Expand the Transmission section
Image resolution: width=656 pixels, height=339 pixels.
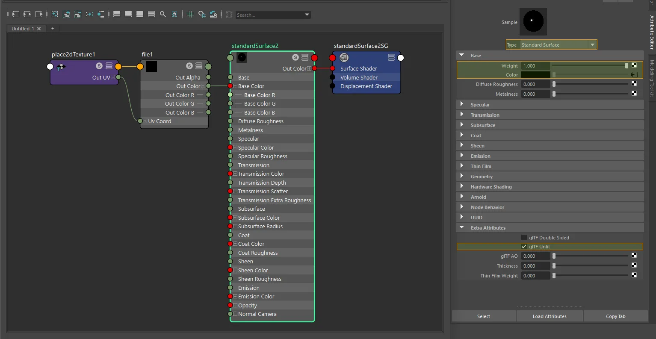[462, 115]
